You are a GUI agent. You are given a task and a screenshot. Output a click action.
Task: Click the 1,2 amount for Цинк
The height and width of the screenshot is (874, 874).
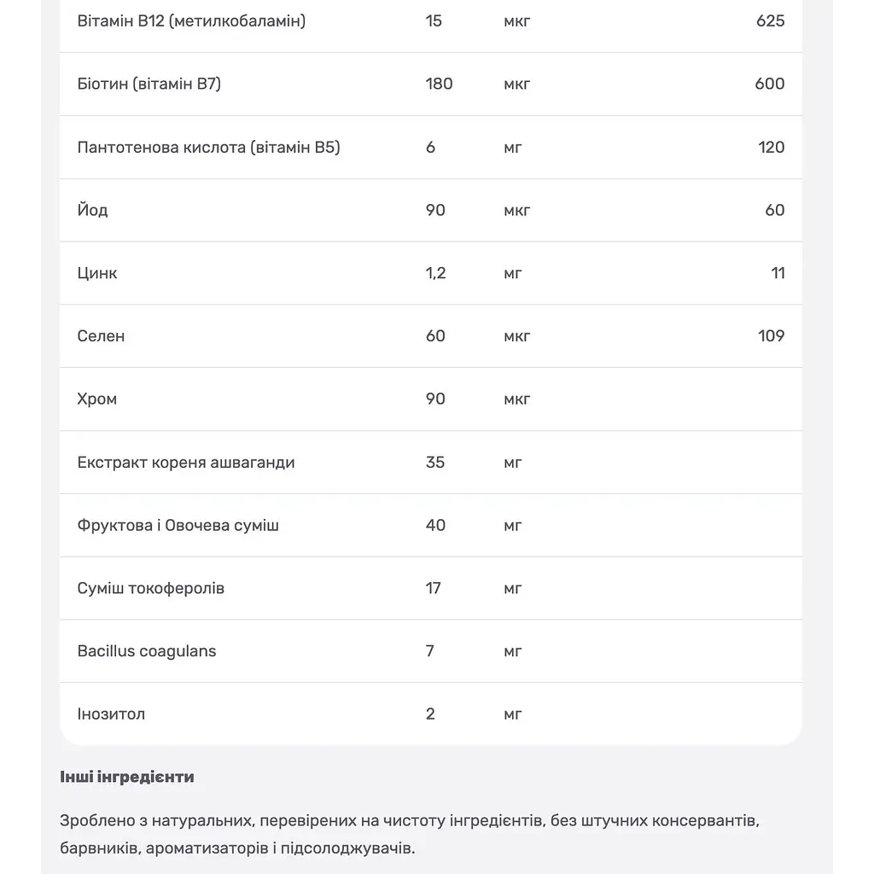[435, 273]
